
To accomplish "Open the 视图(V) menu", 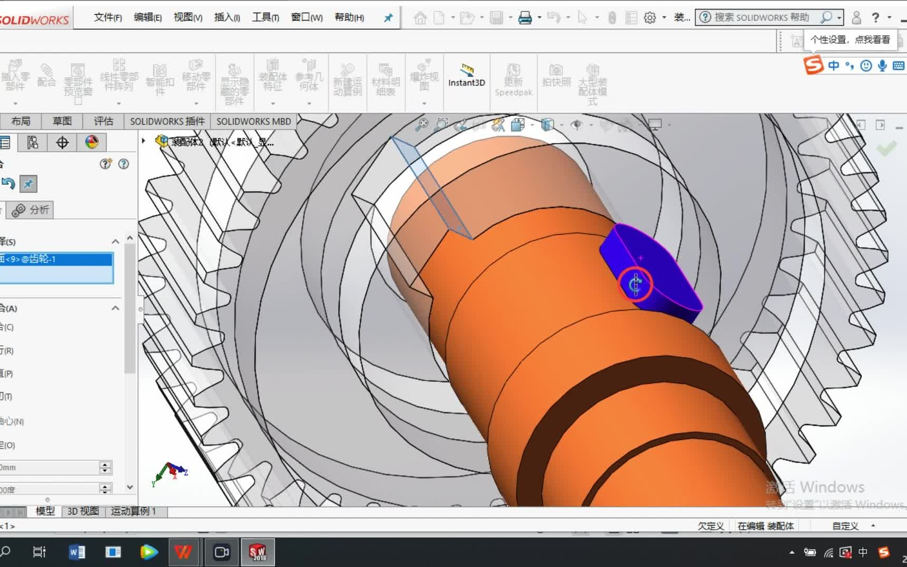I will pyautogui.click(x=188, y=17).
